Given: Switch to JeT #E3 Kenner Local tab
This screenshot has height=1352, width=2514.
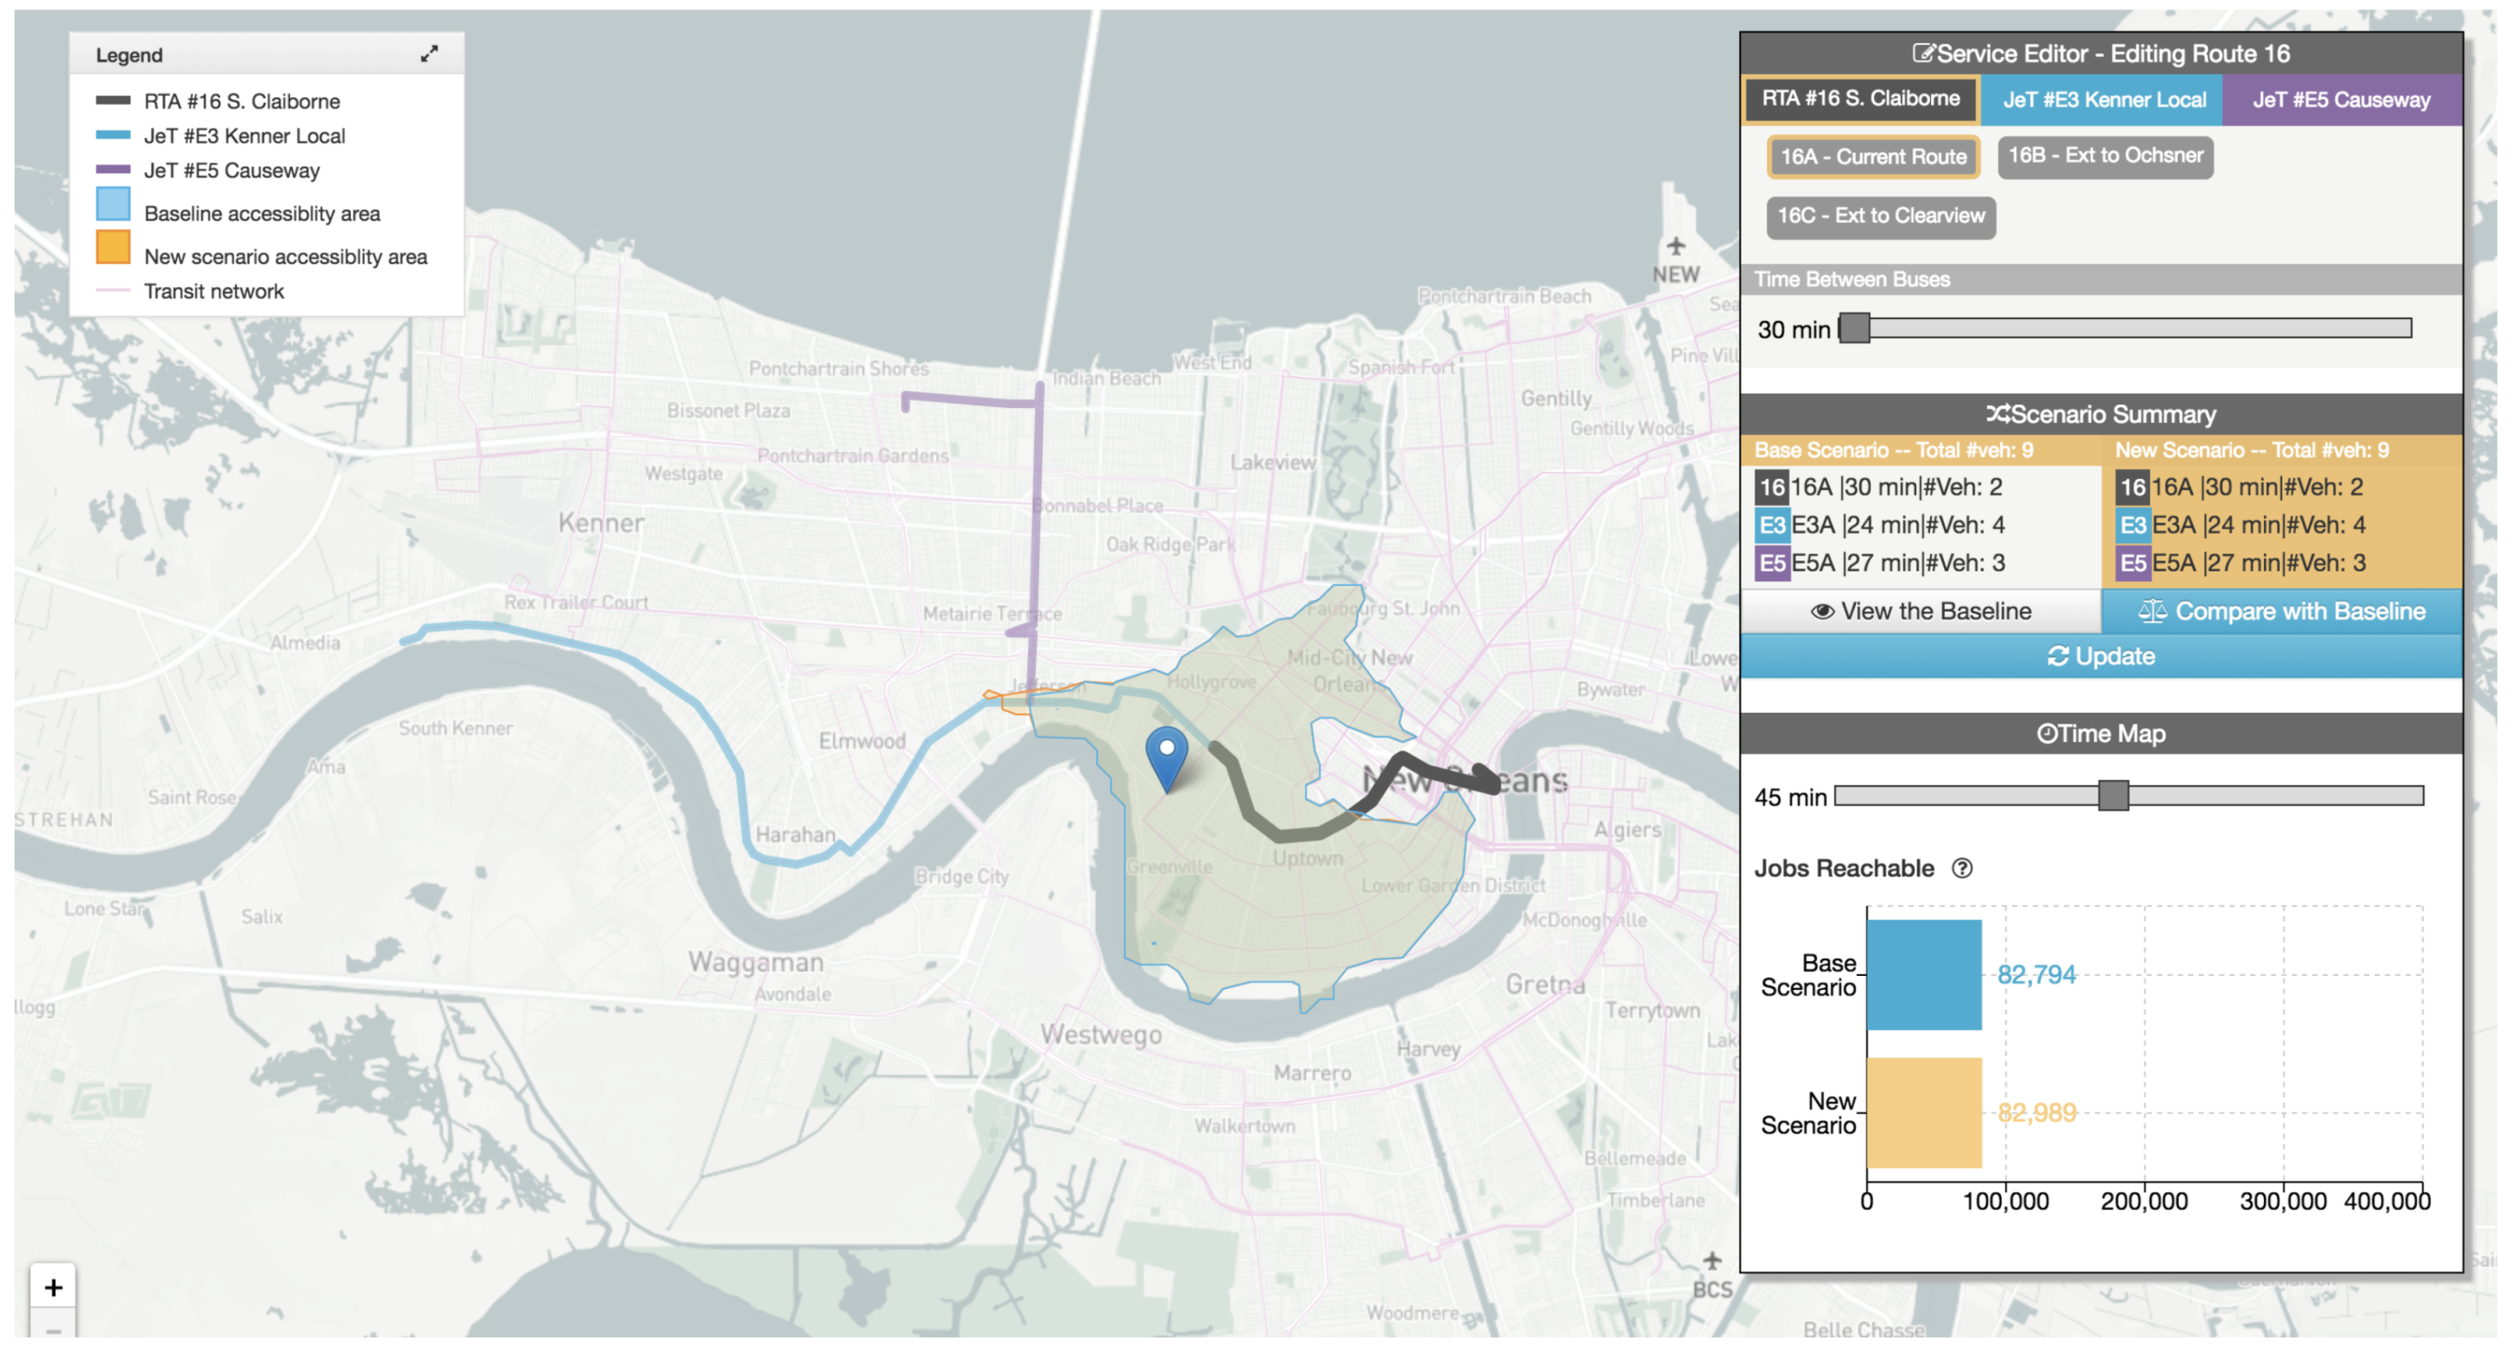Looking at the screenshot, I should (2103, 99).
